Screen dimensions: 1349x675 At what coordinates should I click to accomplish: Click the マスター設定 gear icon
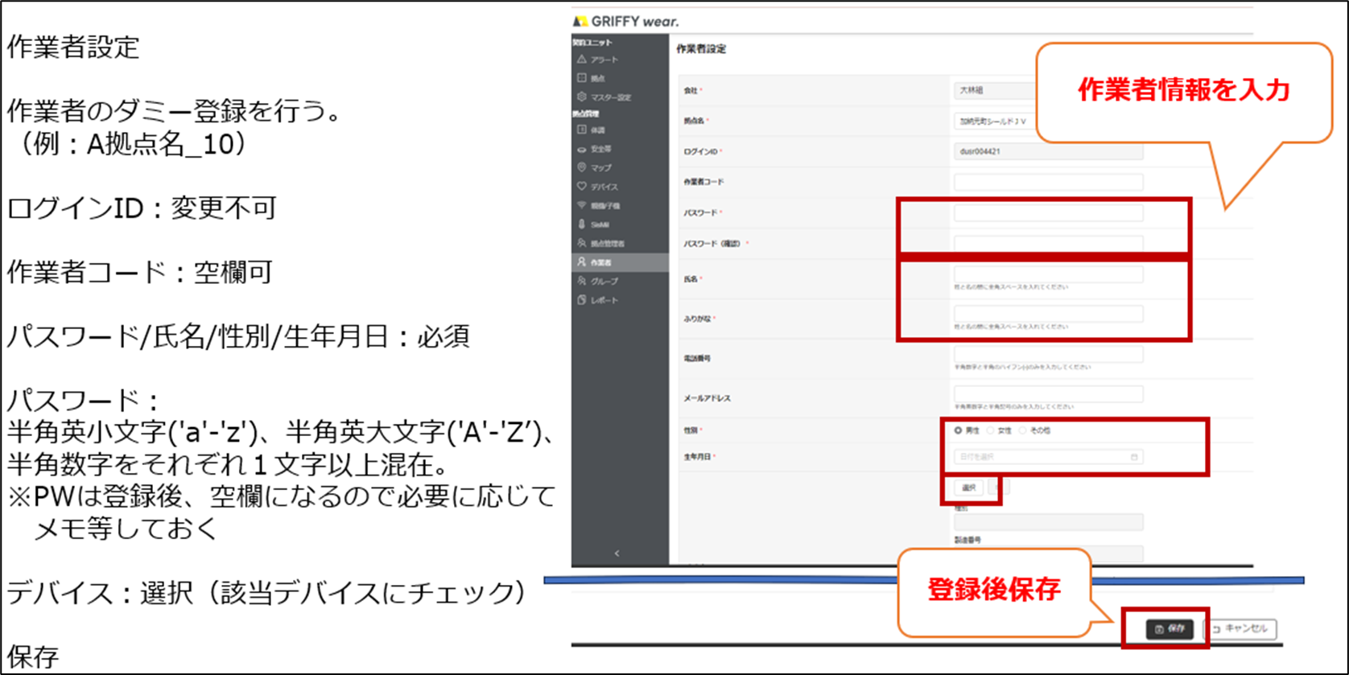click(x=582, y=97)
